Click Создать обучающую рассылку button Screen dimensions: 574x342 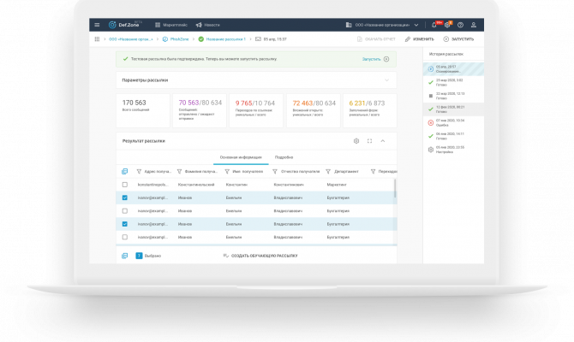pyautogui.click(x=260, y=256)
